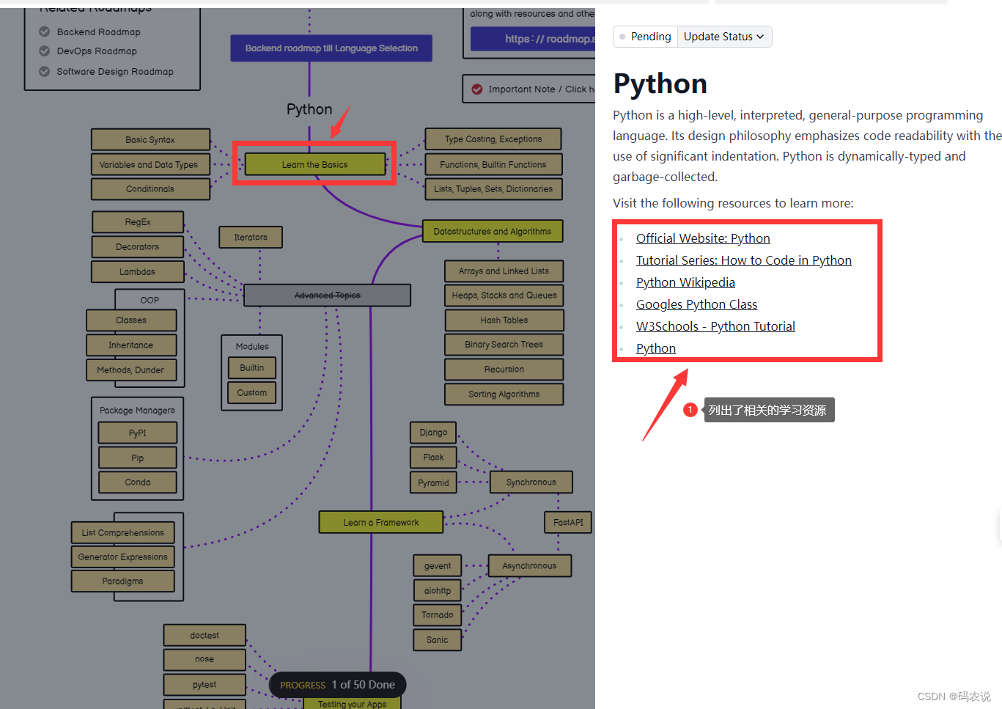This screenshot has width=1002, height=709.
Task: Select Lists, Tuples, Sets, Dictionaries node
Action: pos(493,188)
